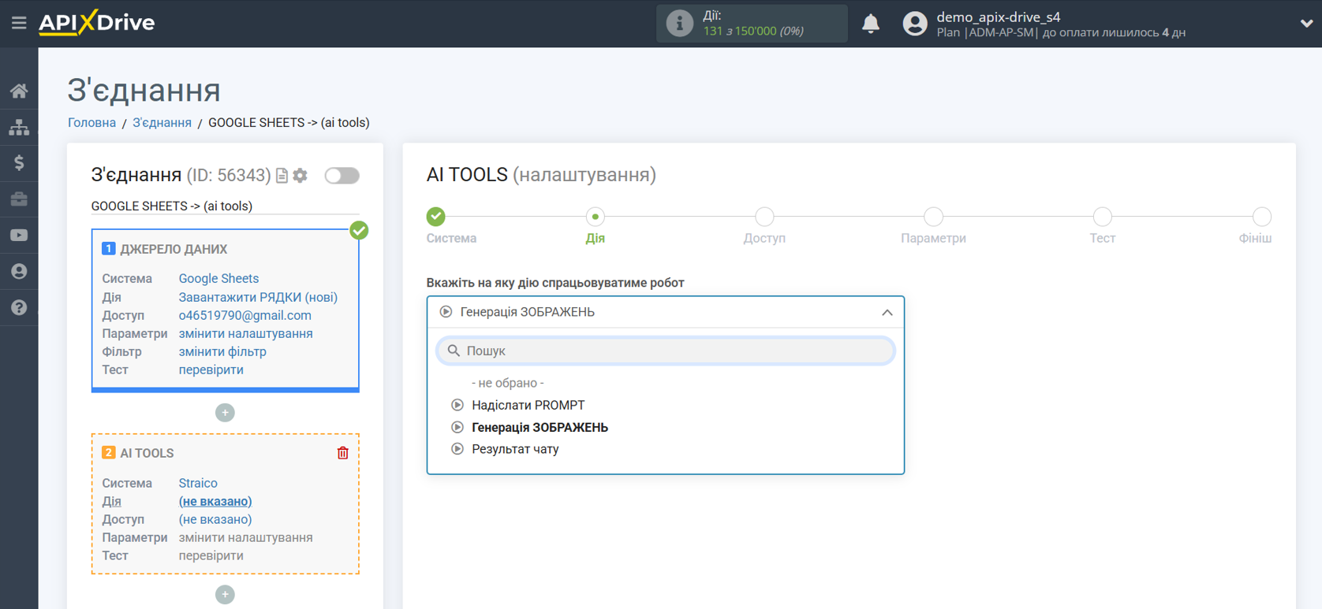Click the 'Пошук' search field

click(665, 351)
